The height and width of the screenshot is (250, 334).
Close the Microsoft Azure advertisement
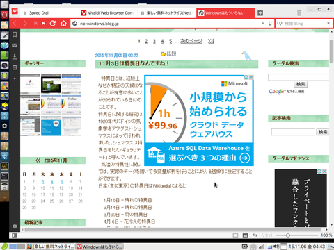(251, 77)
